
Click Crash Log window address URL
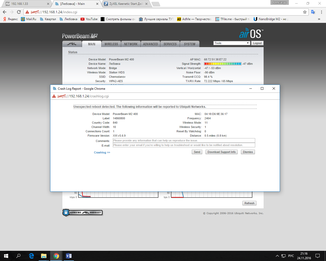[x=83, y=96]
